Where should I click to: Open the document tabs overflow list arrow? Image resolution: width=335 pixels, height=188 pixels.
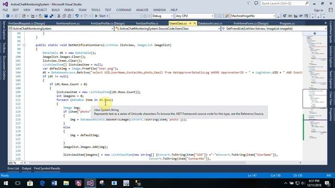pyautogui.click(x=326, y=23)
